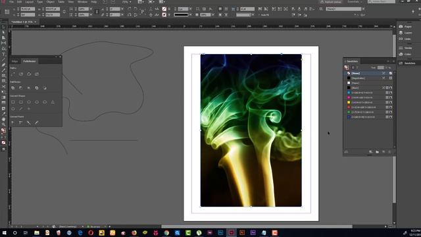Screen dimensions: 421x237
Task: Open the stroke type dropdown
Action: pos(191,14)
